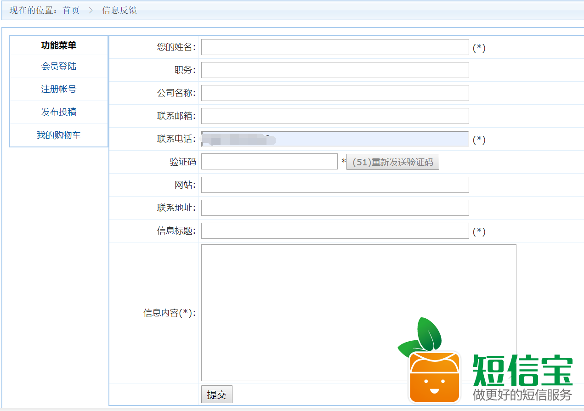The image size is (584, 411).
Task: Select the 公司名称 input field
Action: click(x=335, y=93)
